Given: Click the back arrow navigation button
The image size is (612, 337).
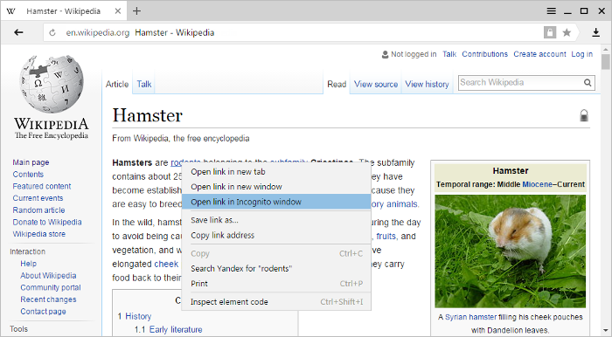Looking at the screenshot, I should pos(18,32).
